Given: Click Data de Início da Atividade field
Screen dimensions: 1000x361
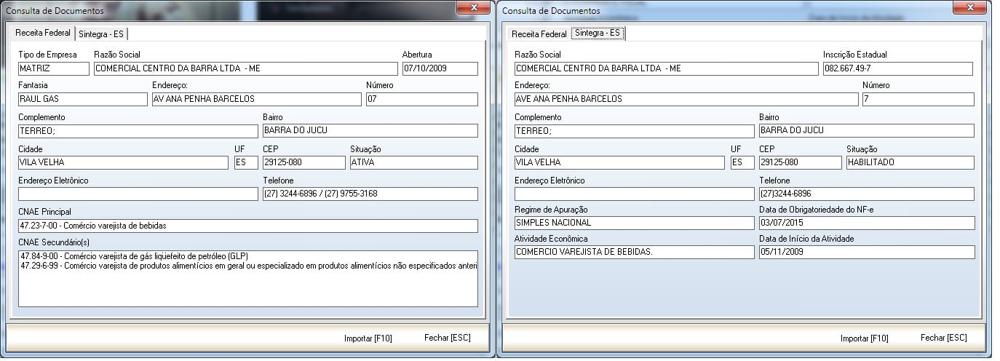Looking at the screenshot, I should pos(867,252).
